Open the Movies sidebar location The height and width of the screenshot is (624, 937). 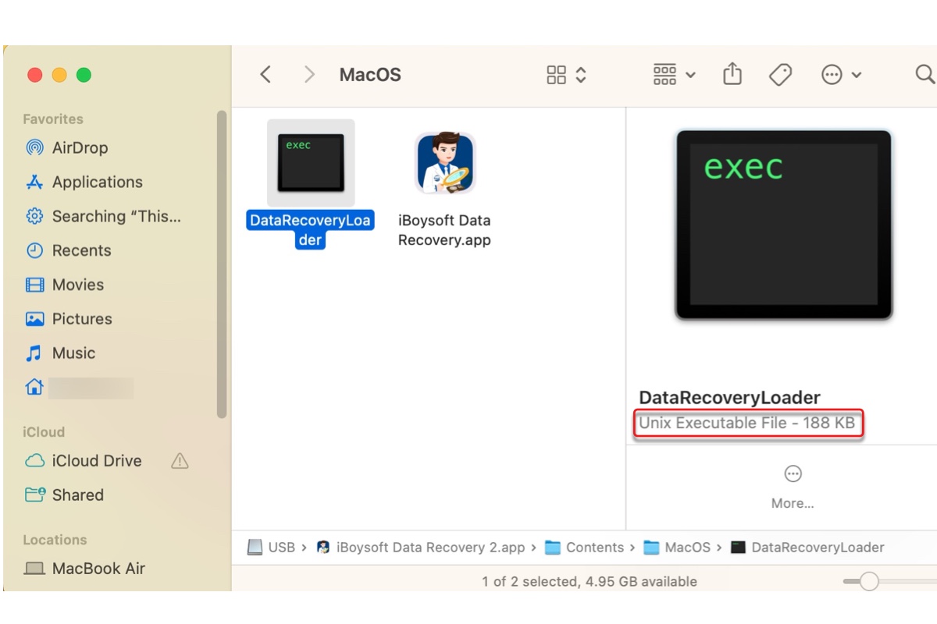(77, 285)
